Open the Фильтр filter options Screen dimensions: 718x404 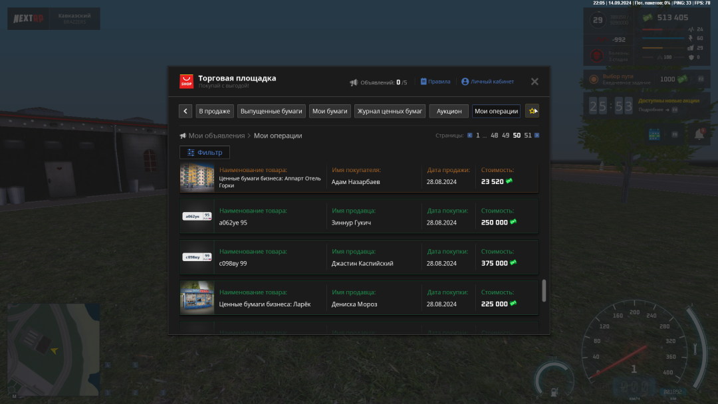(x=205, y=152)
